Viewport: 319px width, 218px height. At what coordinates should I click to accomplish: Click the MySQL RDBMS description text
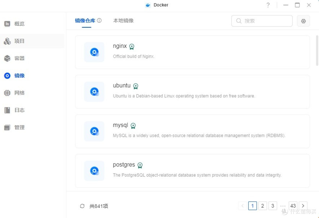[199, 136]
